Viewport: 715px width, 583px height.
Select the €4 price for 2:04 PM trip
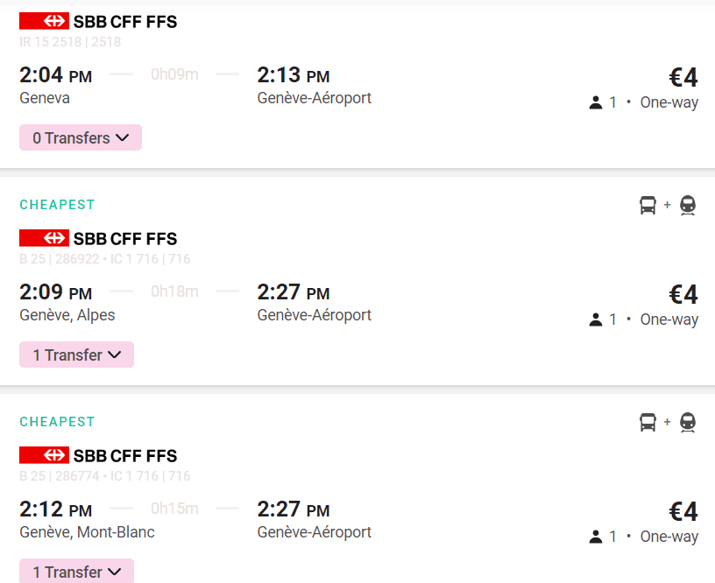[683, 77]
